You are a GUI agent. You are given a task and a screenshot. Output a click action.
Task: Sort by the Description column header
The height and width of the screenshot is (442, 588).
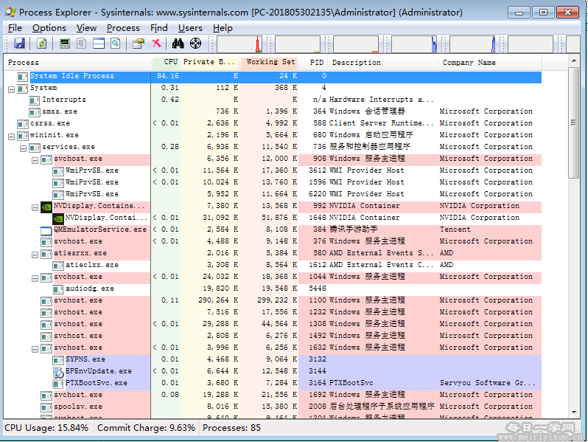point(383,62)
